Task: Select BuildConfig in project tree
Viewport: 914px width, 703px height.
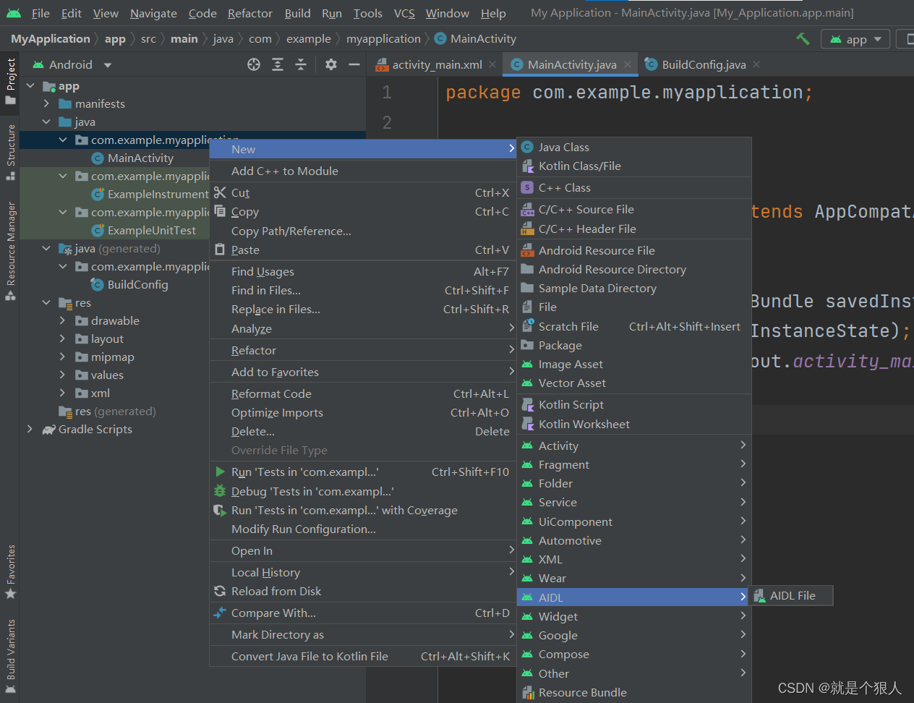Action: click(x=137, y=284)
